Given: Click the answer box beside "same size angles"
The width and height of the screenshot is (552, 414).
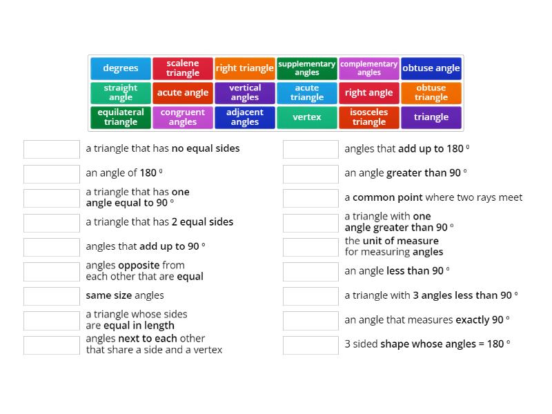Looking at the screenshot, I should [51, 295].
